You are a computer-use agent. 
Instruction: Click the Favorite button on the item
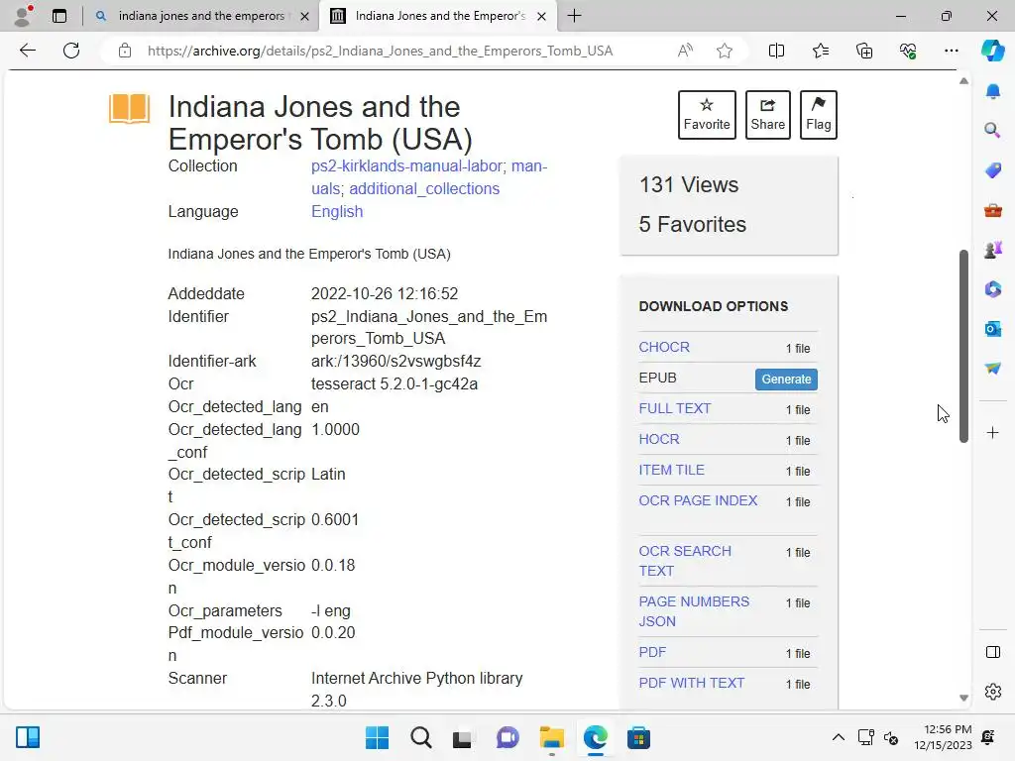(x=706, y=115)
